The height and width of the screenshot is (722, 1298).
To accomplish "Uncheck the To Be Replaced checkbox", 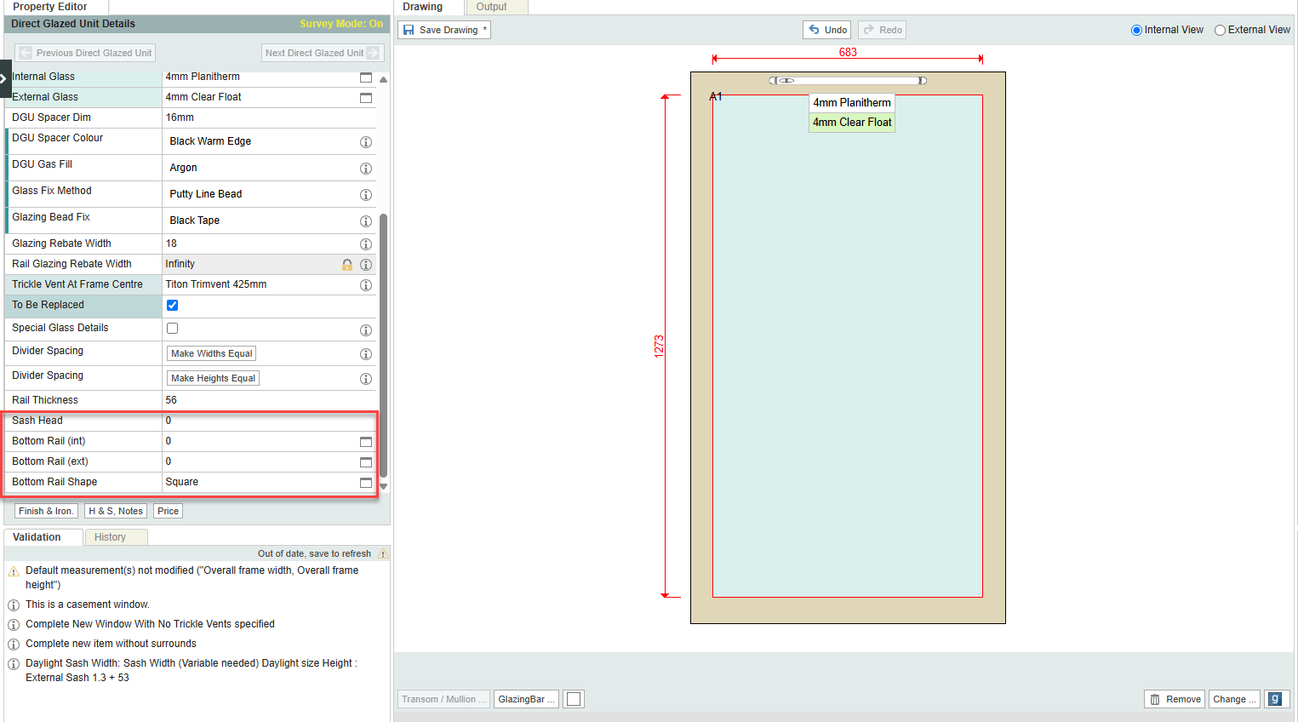I will pyautogui.click(x=173, y=306).
